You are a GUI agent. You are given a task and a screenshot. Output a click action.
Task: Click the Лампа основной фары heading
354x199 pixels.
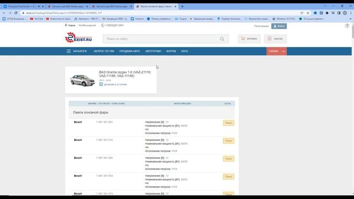click(x=91, y=112)
